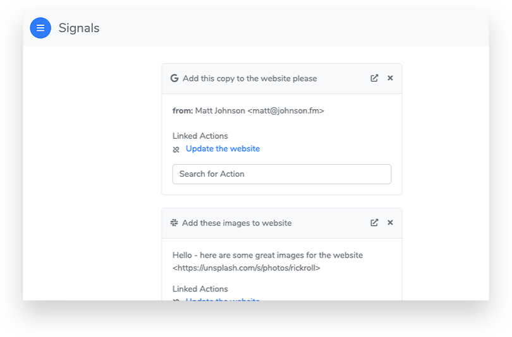Click the Search for Action field
Screen dimensions: 512x337
pos(281,174)
